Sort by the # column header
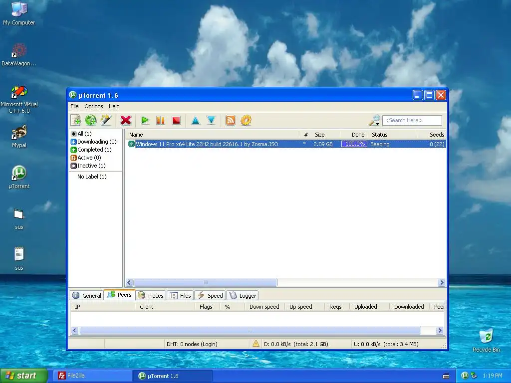 click(305, 135)
